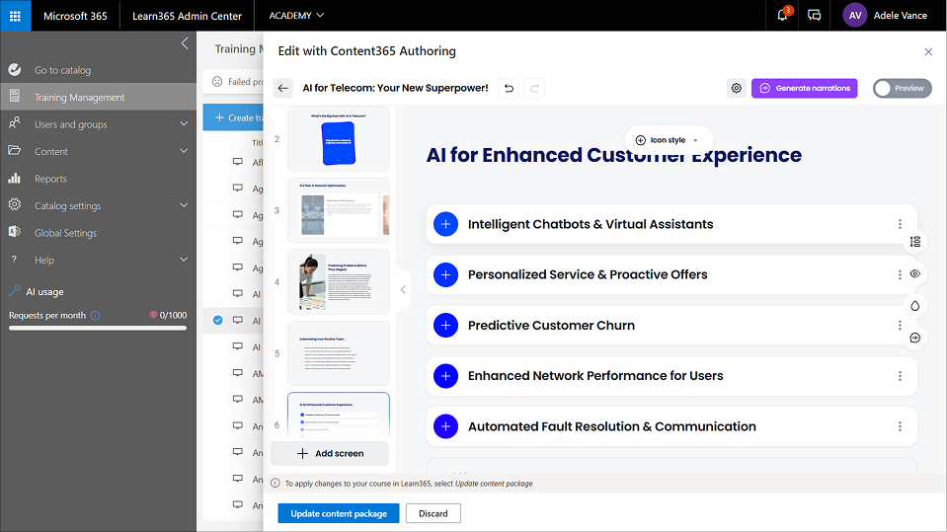Screen dimensions: 947x532
Task: Open authoring settings gear icon
Action: 736,88
